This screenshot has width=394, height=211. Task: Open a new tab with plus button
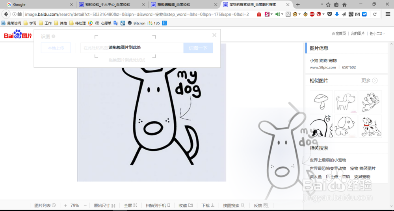tap(298, 4)
